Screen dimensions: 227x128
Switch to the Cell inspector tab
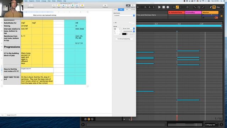[x=121, y=10]
